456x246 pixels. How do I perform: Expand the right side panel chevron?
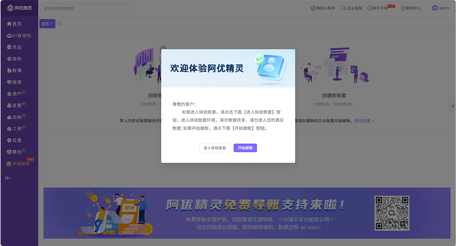[453, 106]
